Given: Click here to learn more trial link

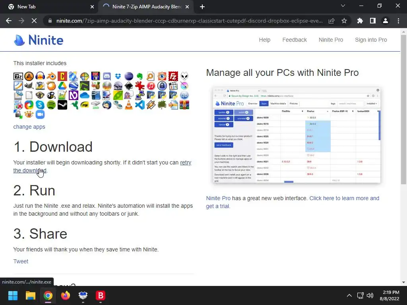Looking at the screenshot, I should coord(344,198).
